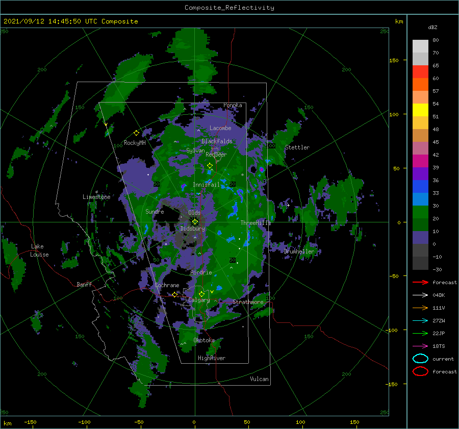The width and height of the screenshot is (459, 429).
Task: Click the 04DK legend text
Action: pyautogui.click(x=439, y=295)
